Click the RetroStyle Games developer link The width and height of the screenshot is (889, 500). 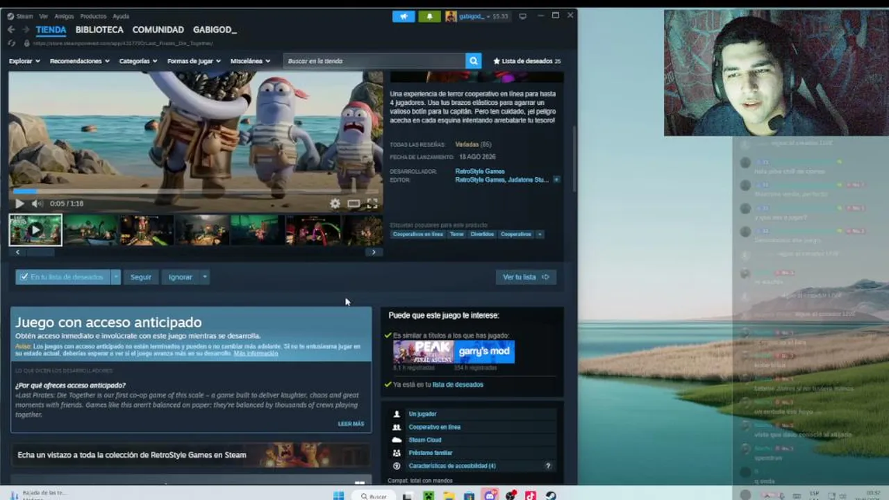click(x=480, y=172)
